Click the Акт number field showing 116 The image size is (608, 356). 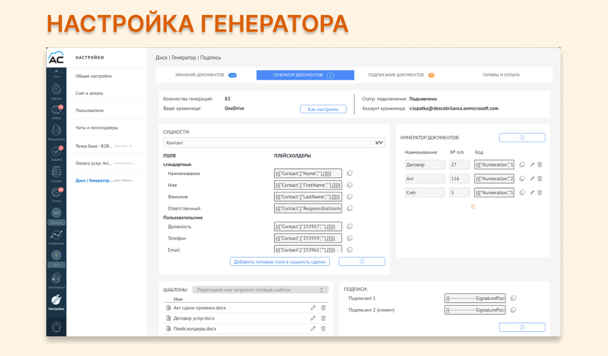(x=459, y=179)
